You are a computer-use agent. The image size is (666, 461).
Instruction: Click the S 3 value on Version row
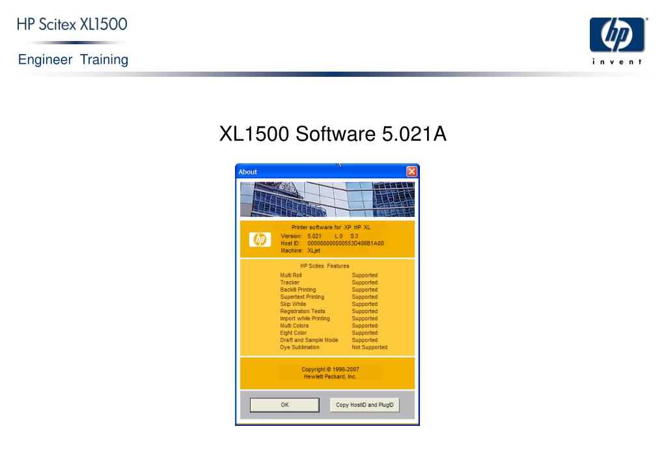[x=354, y=236]
